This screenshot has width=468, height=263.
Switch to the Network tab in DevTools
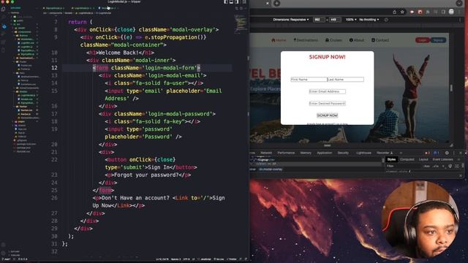click(x=266, y=153)
